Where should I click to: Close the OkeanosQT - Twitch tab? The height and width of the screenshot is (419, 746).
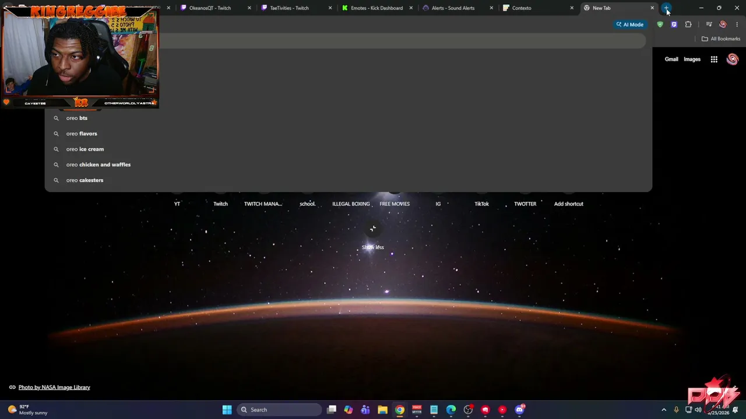pos(249,8)
